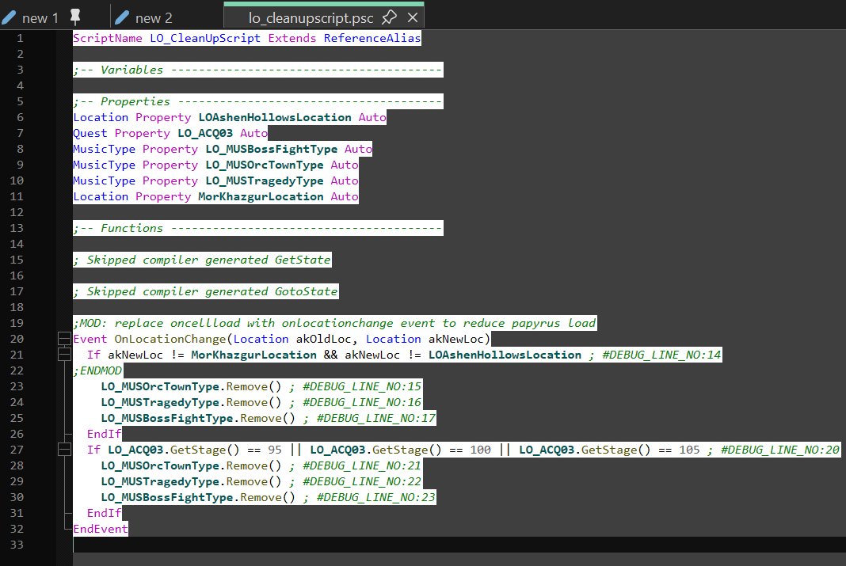Click LO_CleanUpScript on line 1
Screen dimensions: 846x566
click(205, 38)
